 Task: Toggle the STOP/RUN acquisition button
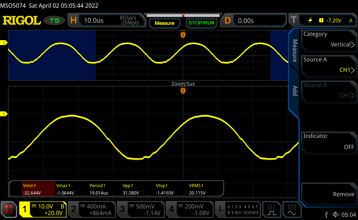(x=201, y=23)
